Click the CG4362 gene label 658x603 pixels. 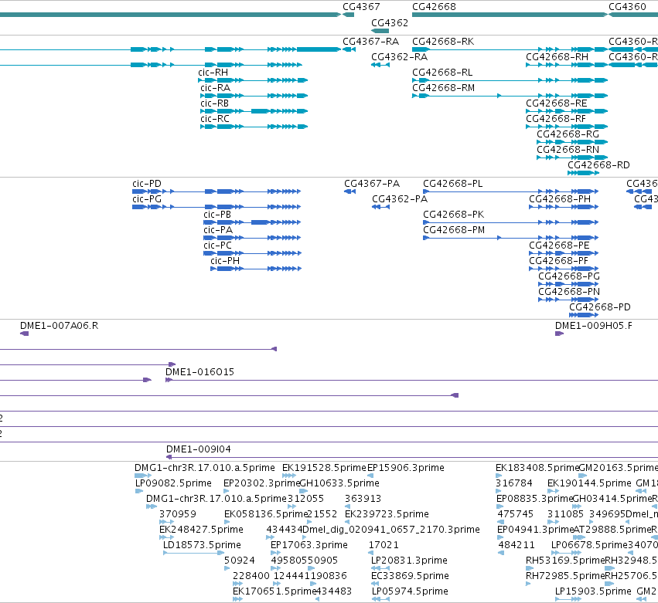point(390,22)
